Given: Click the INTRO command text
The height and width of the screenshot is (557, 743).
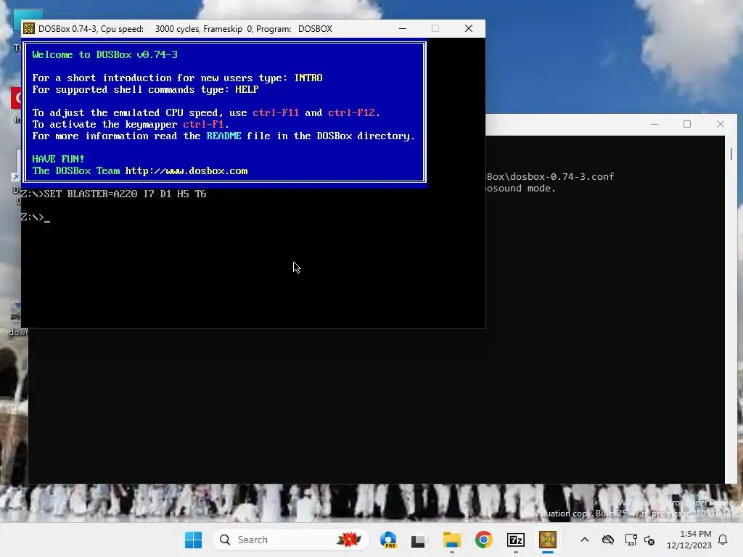Looking at the screenshot, I should coord(308,78).
